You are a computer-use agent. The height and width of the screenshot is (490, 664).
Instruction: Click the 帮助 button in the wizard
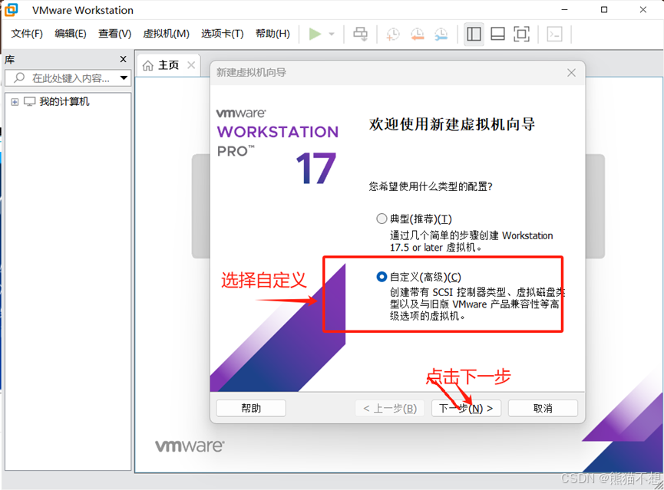251,408
